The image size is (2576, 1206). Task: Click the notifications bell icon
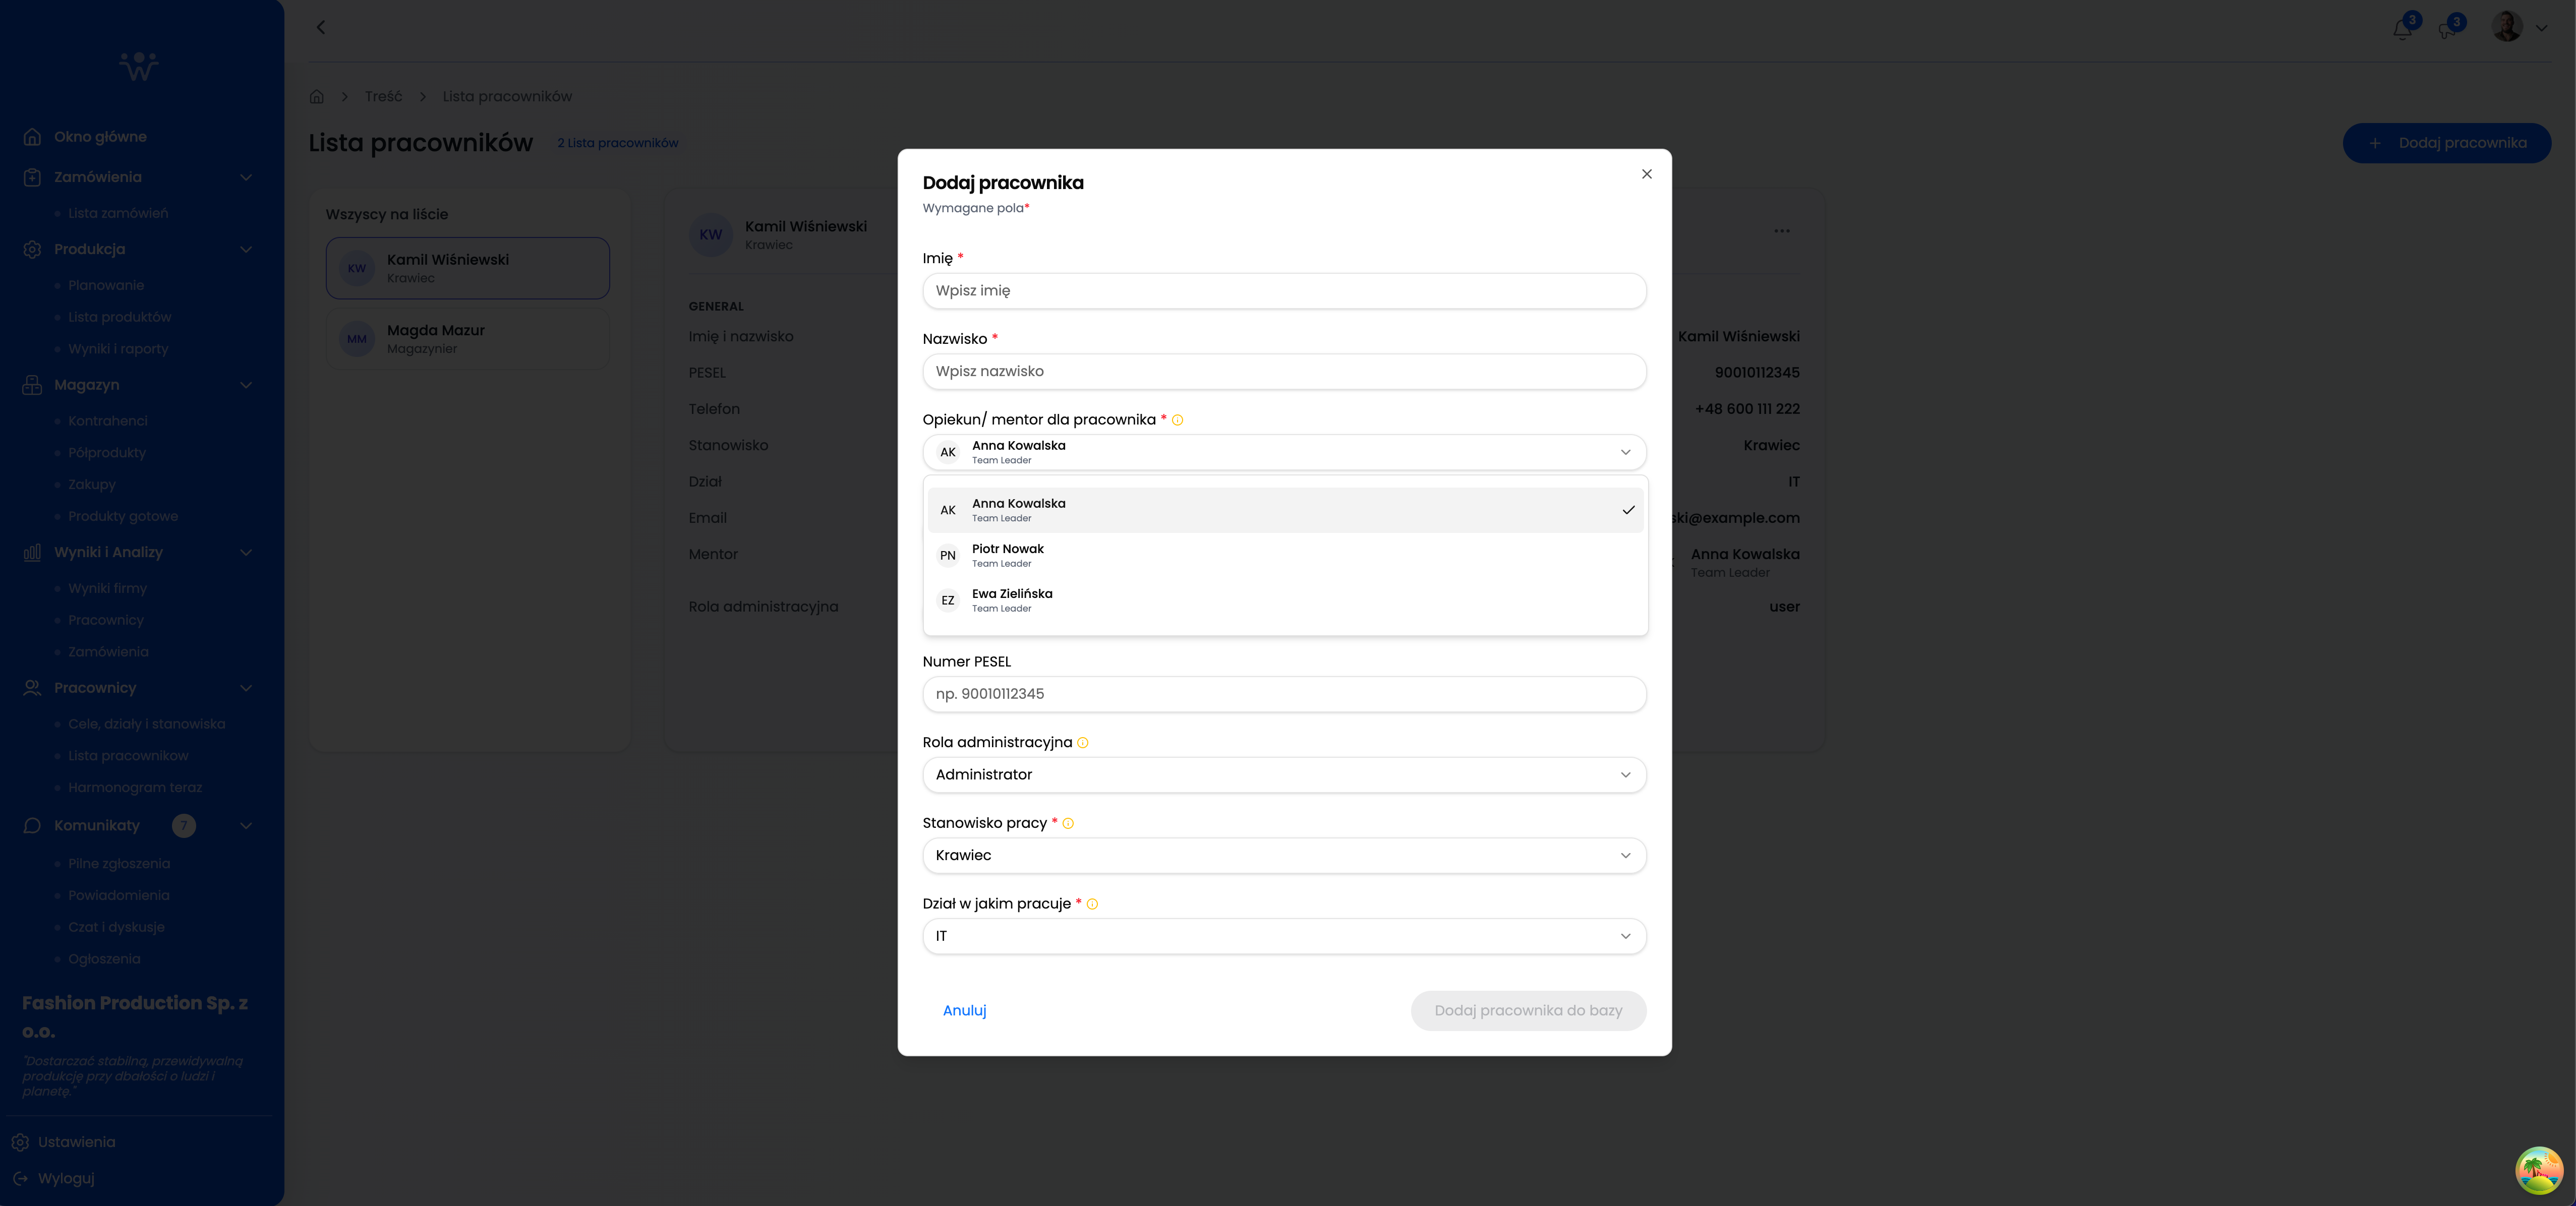(2402, 29)
